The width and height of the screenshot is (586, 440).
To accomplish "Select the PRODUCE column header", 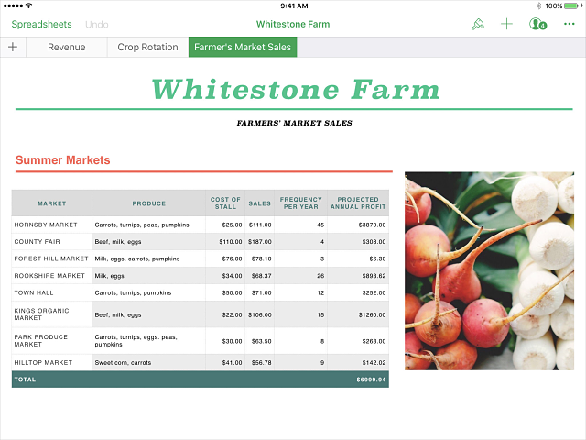I will tap(148, 203).
